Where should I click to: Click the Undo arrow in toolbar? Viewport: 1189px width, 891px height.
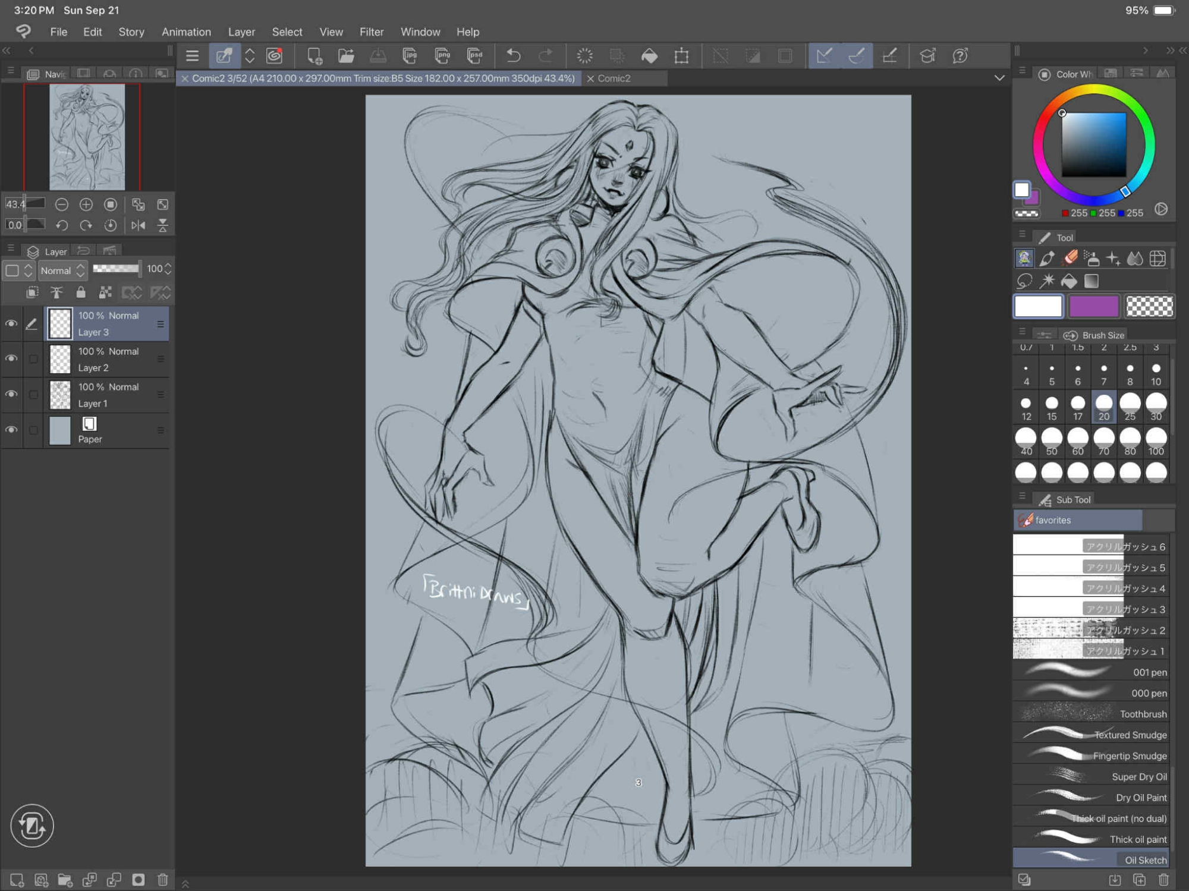[x=513, y=56]
